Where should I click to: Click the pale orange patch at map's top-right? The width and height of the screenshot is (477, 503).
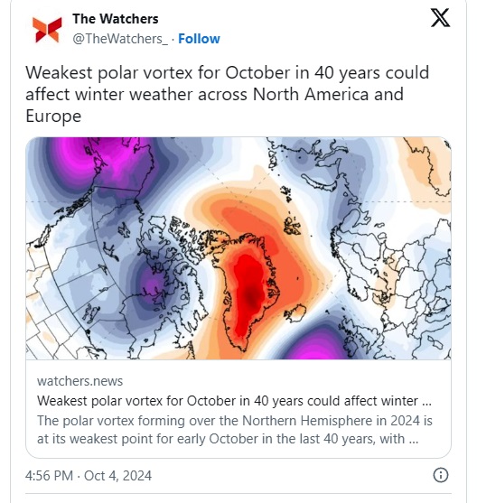[427, 167]
